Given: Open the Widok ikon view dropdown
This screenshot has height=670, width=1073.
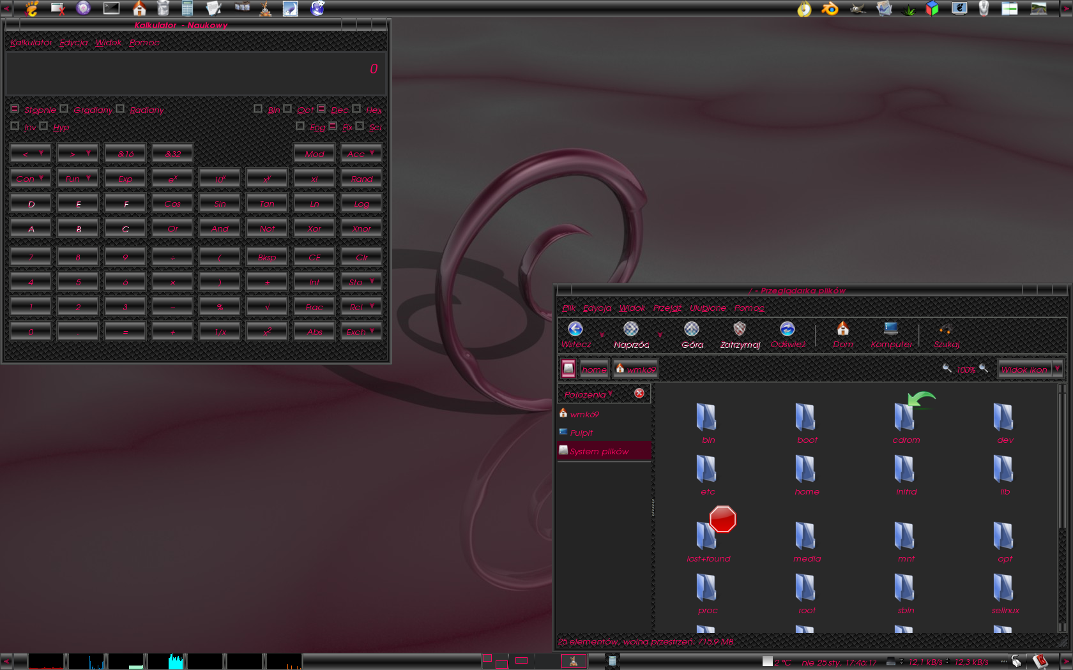Looking at the screenshot, I should (x=1030, y=369).
